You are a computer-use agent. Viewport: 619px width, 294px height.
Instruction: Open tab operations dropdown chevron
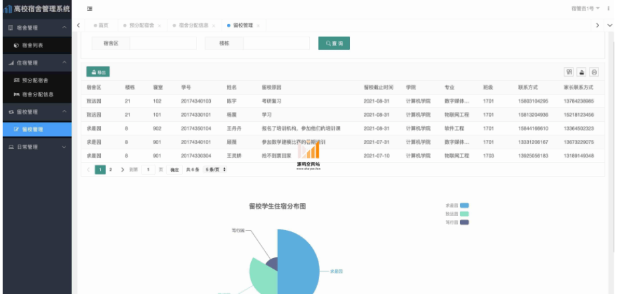click(610, 25)
